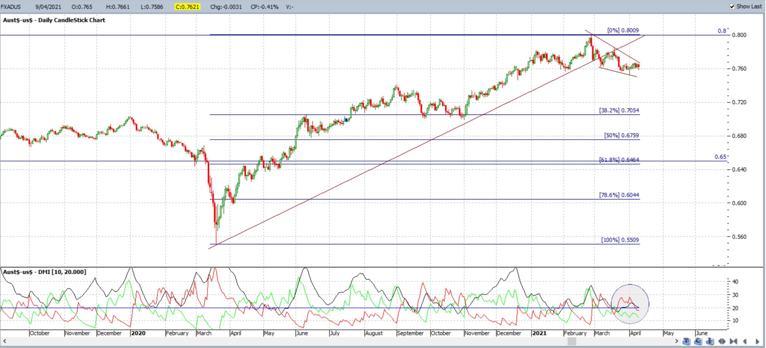Click the low value L:0.7586
Viewport: 766px width, 348px height.
click(x=152, y=7)
